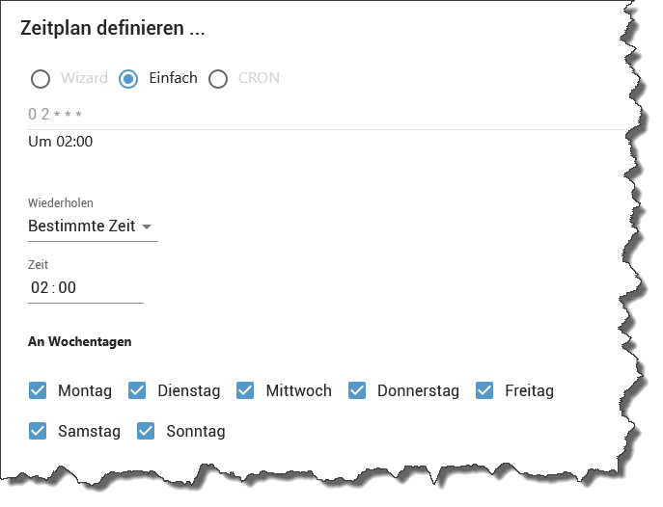Click the dropdown arrow beside Bestimmte Zeit
The height and width of the screenshot is (507, 663).
[x=147, y=227]
